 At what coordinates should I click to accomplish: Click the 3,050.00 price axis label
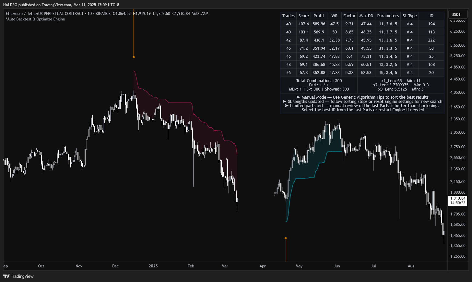coord(458,132)
